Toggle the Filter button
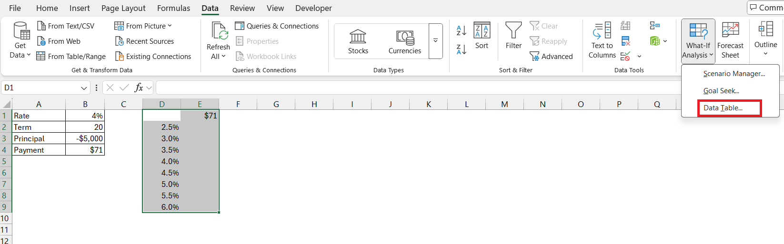Image resolution: width=784 pixels, height=244 pixels. pyautogui.click(x=513, y=36)
